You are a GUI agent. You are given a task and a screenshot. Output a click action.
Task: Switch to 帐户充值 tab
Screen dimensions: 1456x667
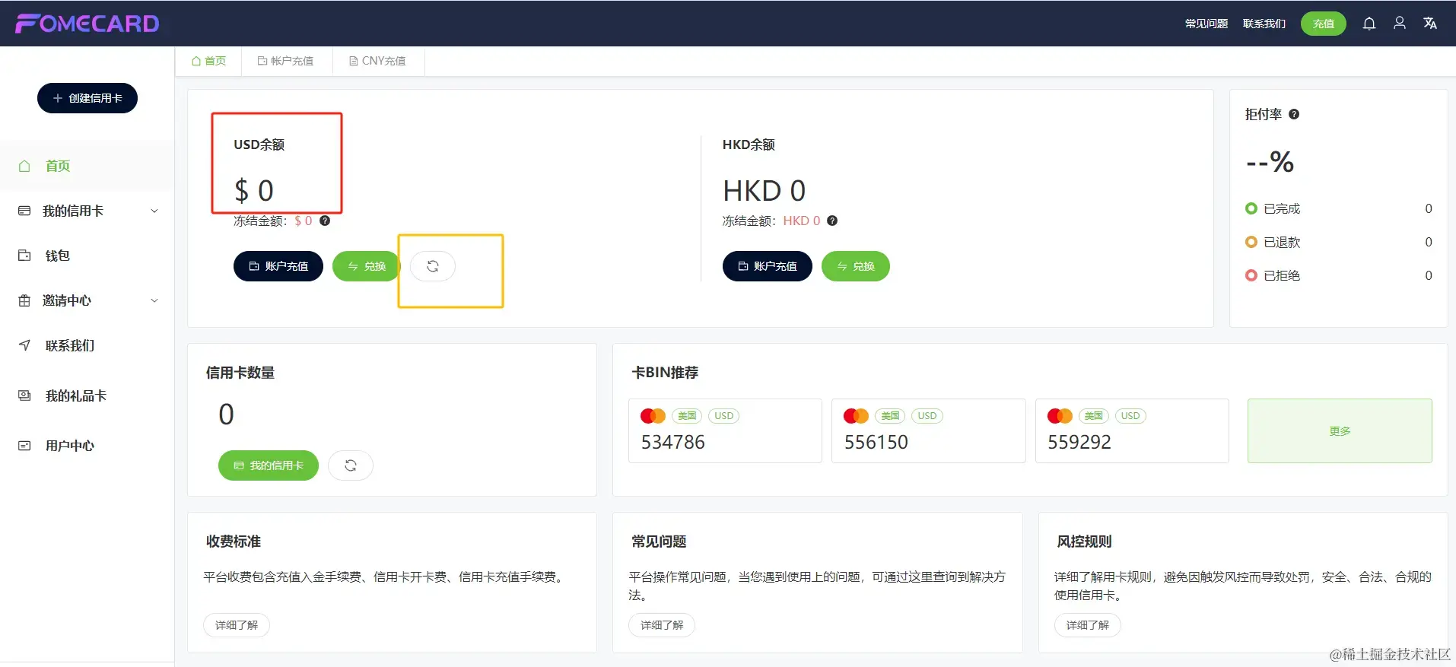pos(286,61)
